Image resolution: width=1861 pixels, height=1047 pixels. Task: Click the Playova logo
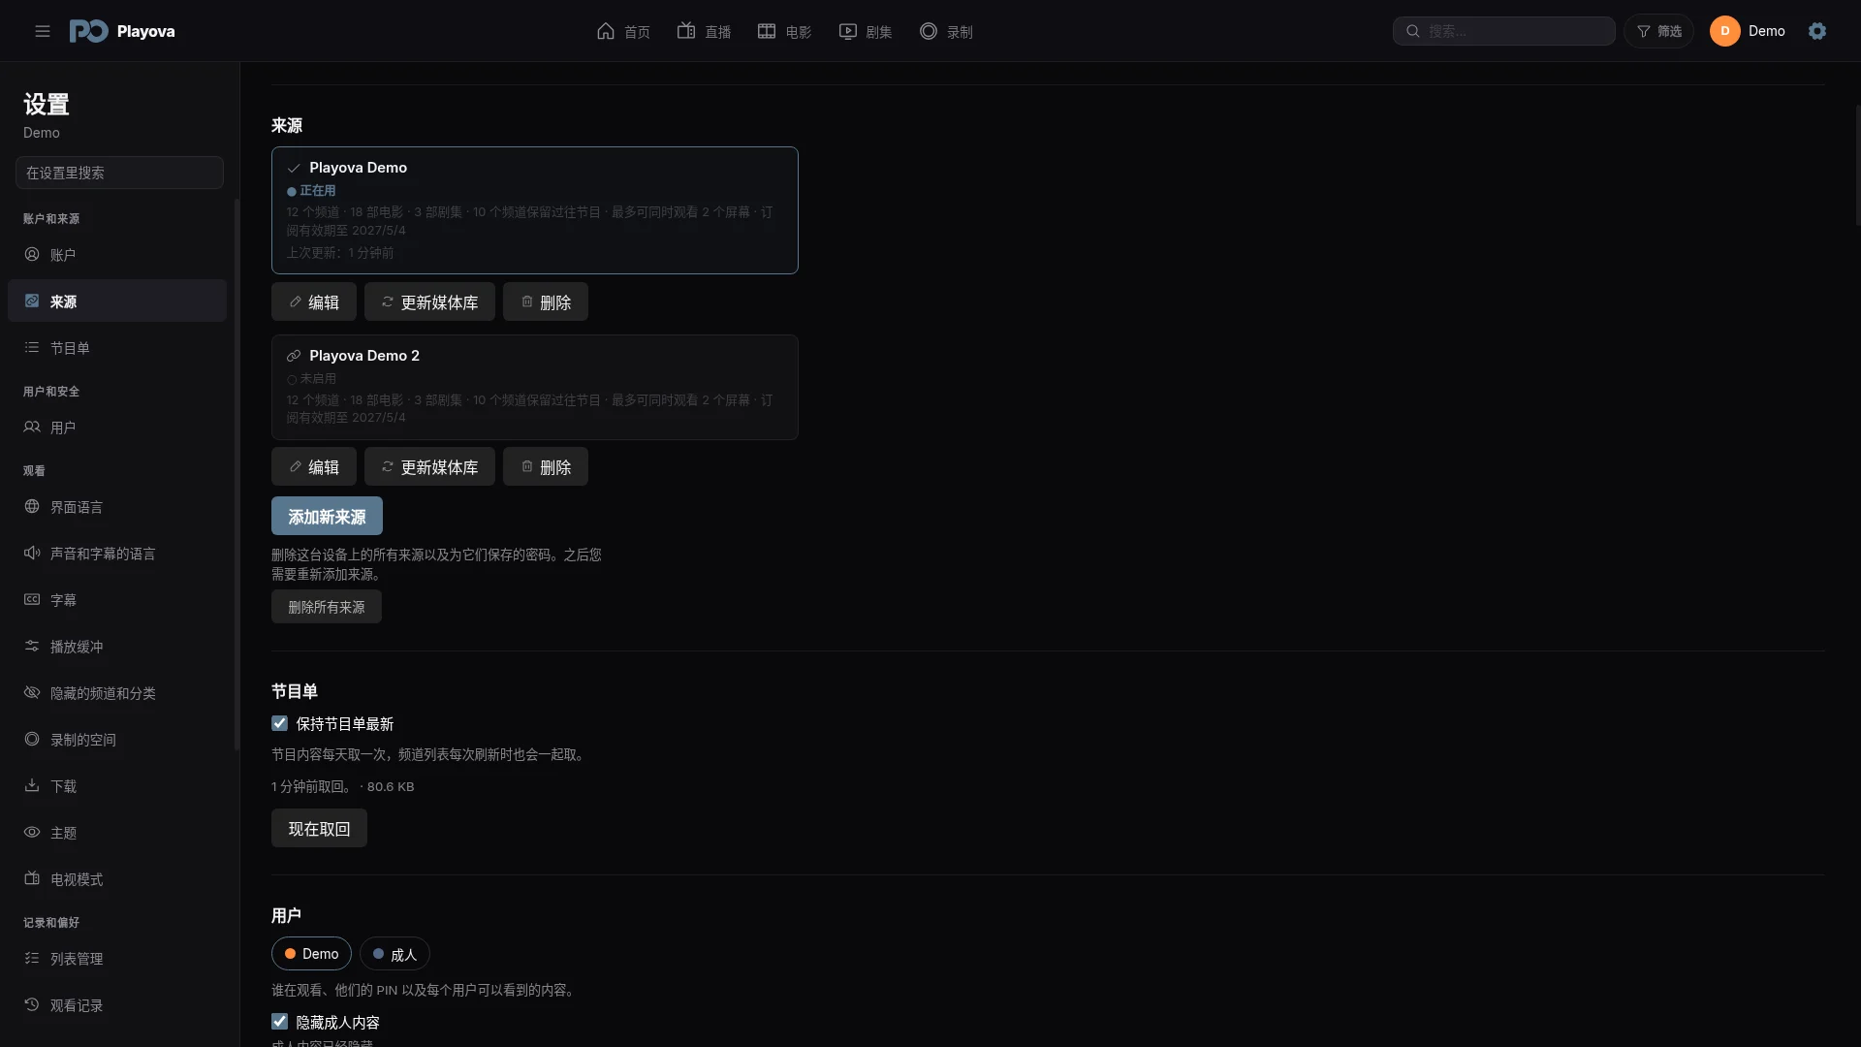click(122, 31)
